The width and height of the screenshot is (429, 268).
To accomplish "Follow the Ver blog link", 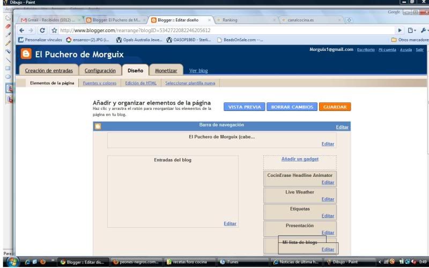I will [x=198, y=71].
